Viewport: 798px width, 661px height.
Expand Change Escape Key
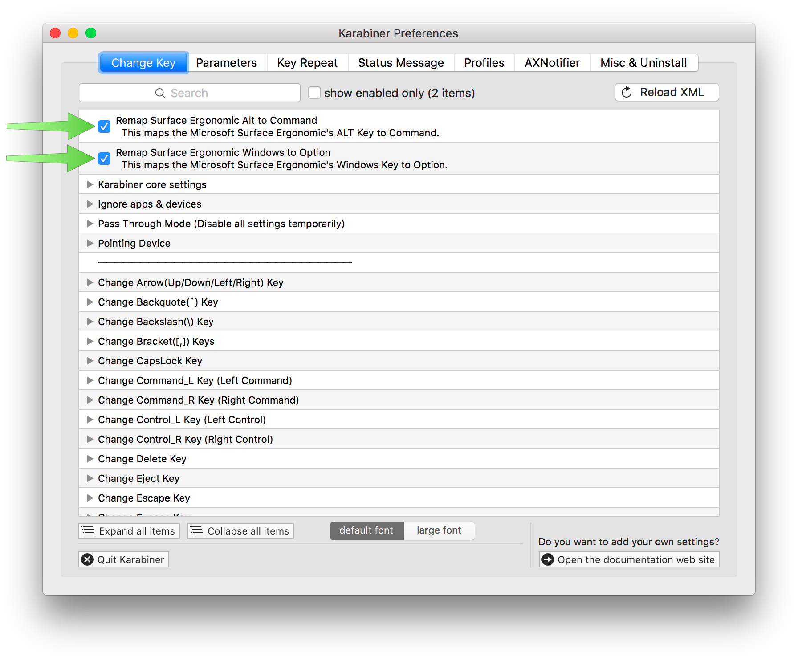(90, 498)
